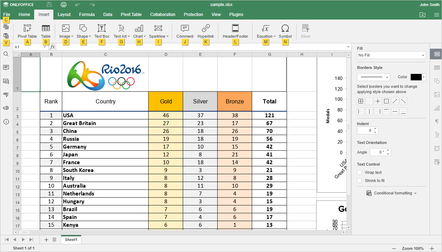Open the File menu

coord(6,15)
